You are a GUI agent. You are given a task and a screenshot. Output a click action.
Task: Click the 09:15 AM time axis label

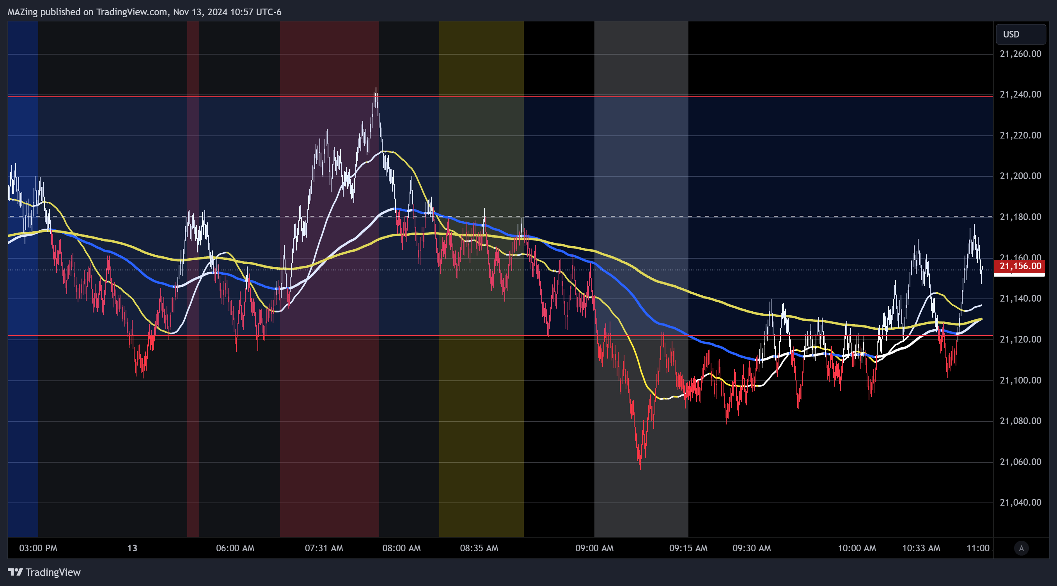coord(688,548)
